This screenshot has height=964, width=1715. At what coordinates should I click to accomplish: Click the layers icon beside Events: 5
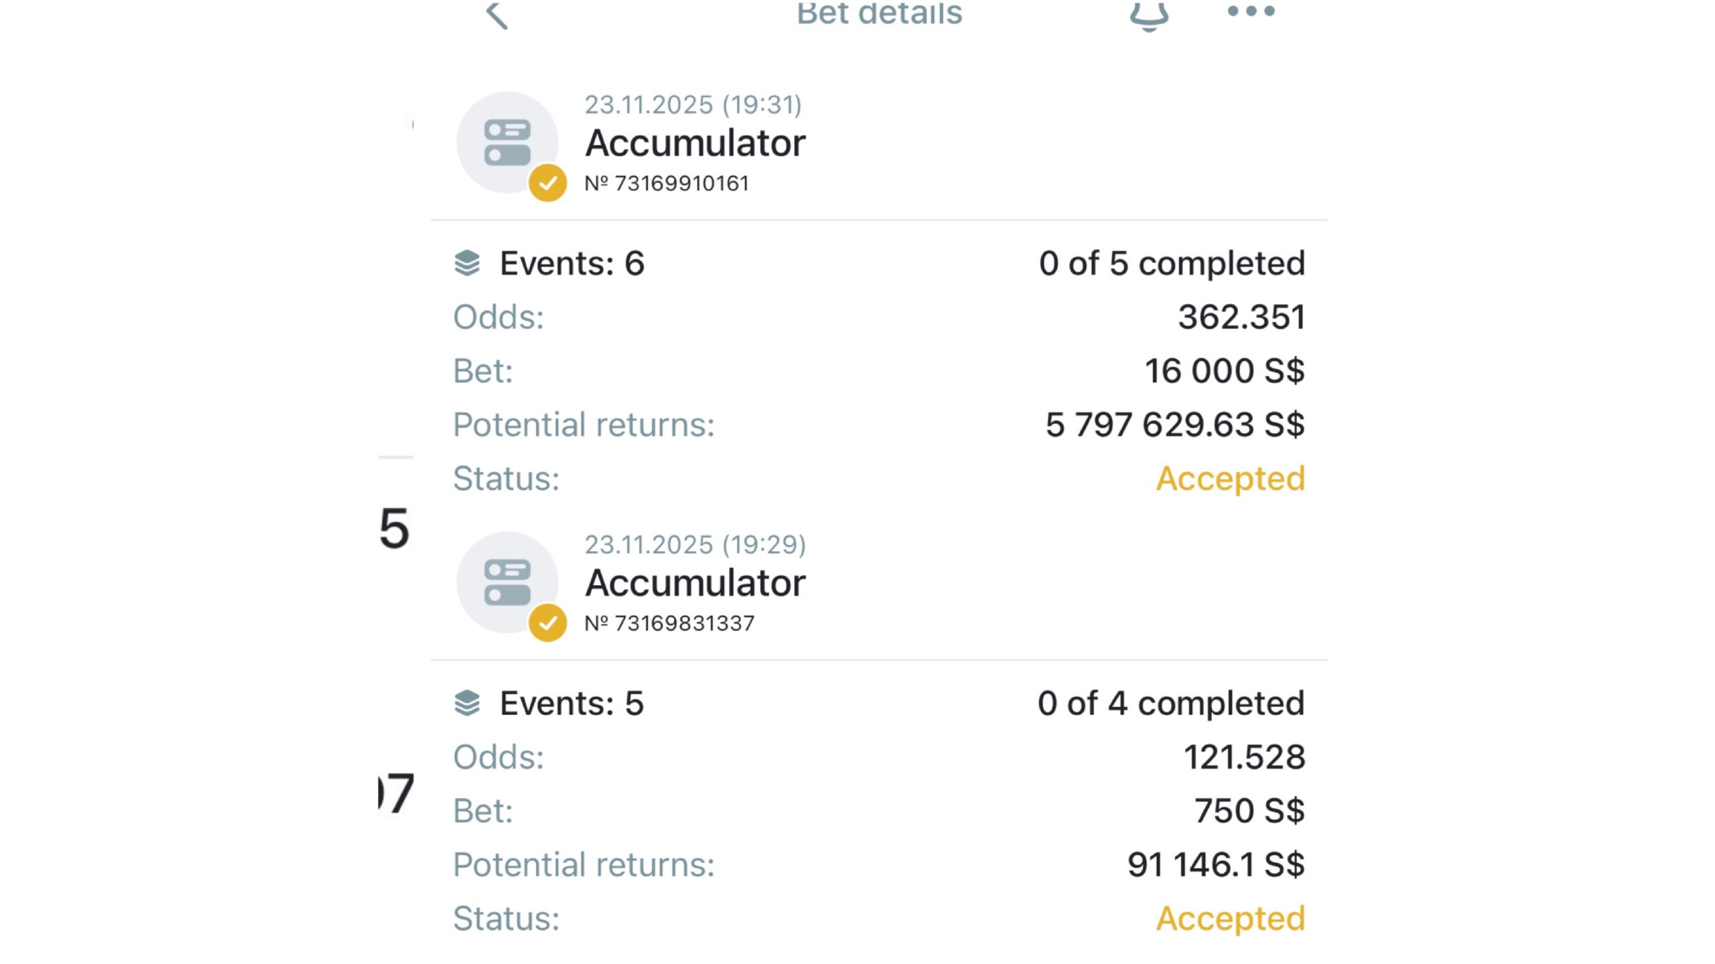coord(467,703)
